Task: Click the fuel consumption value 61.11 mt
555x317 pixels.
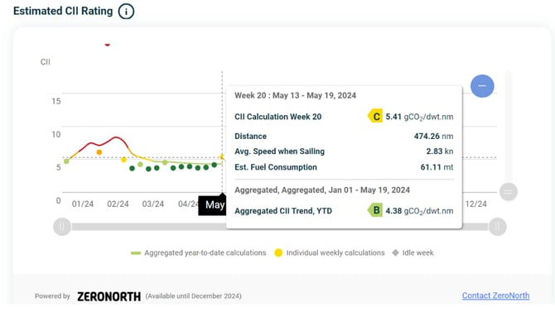Action: point(437,167)
